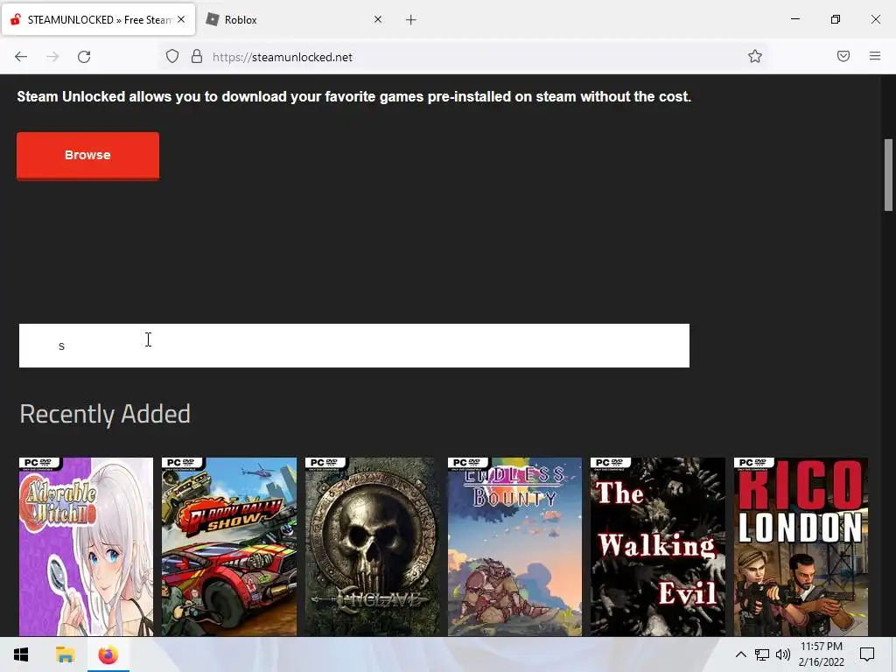The image size is (896, 672).
Task: Click the page vertical scrollbar thumb
Action: 889,175
